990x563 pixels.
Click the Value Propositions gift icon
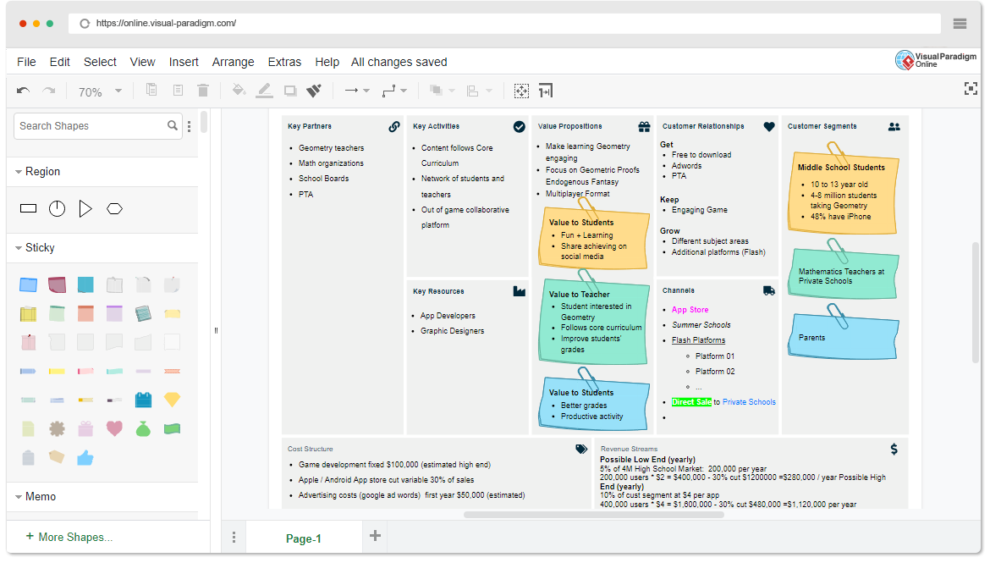coord(644,127)
